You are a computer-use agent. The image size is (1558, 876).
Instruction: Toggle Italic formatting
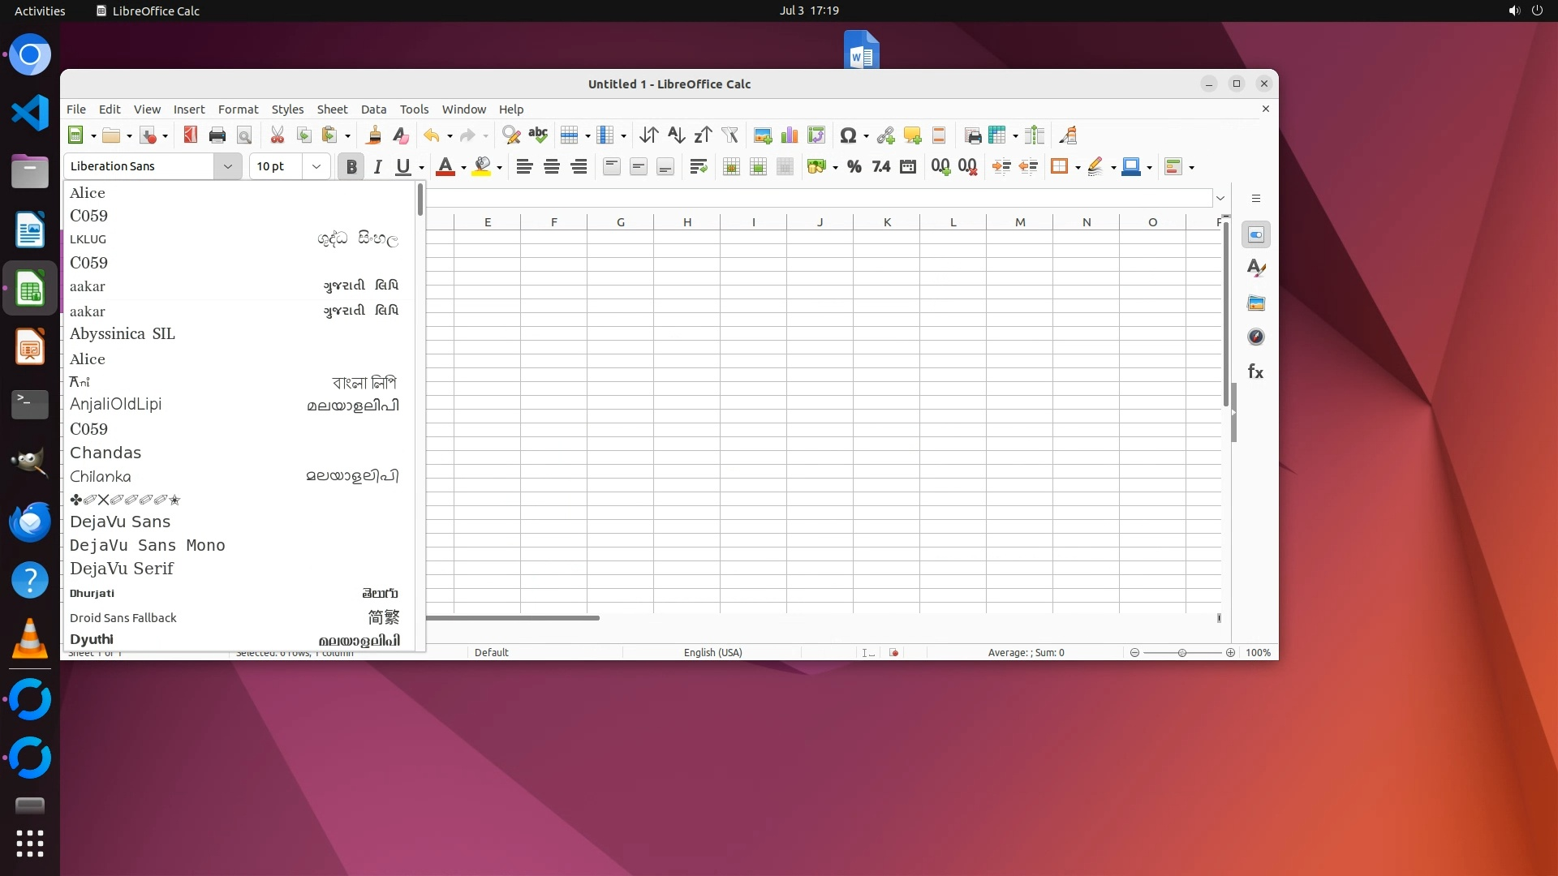[377, 167]
